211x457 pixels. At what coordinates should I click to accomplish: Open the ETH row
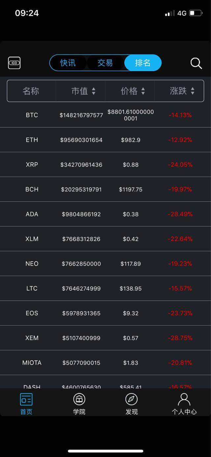click(105, 140)
